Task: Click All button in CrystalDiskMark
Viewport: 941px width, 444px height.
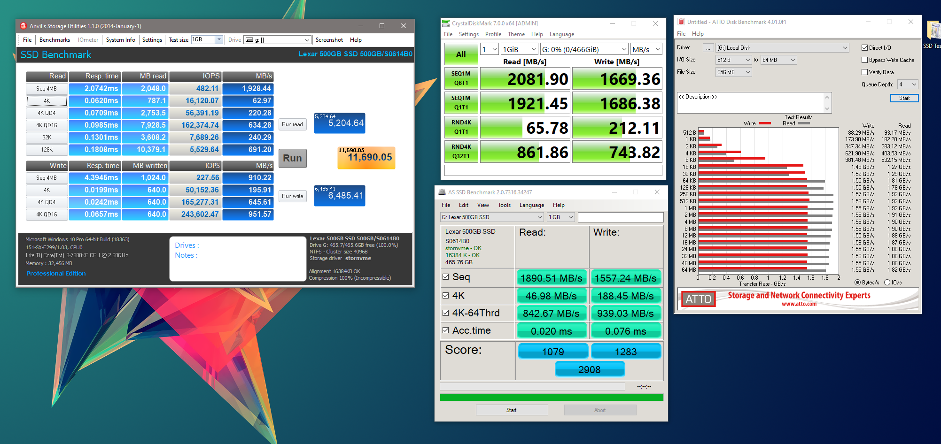Action: pyautogui.click(x=461, y=54)
